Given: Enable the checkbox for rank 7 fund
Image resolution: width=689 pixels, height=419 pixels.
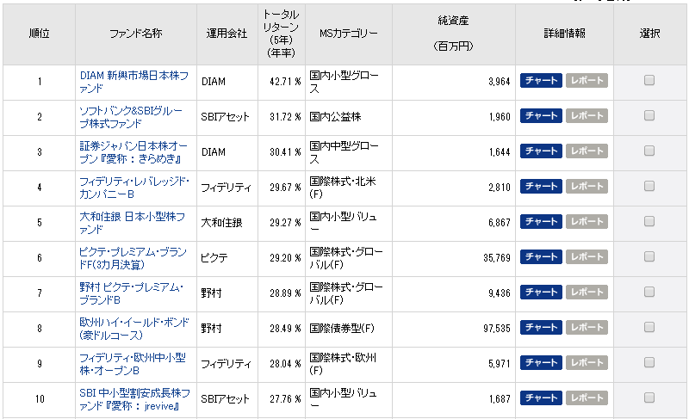Looking at the screenshot, I should click(x=649, y=293).
